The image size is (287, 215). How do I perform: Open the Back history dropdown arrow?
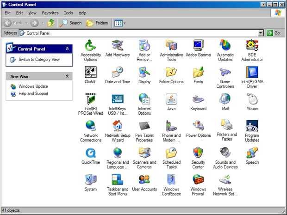click(26, 23)
